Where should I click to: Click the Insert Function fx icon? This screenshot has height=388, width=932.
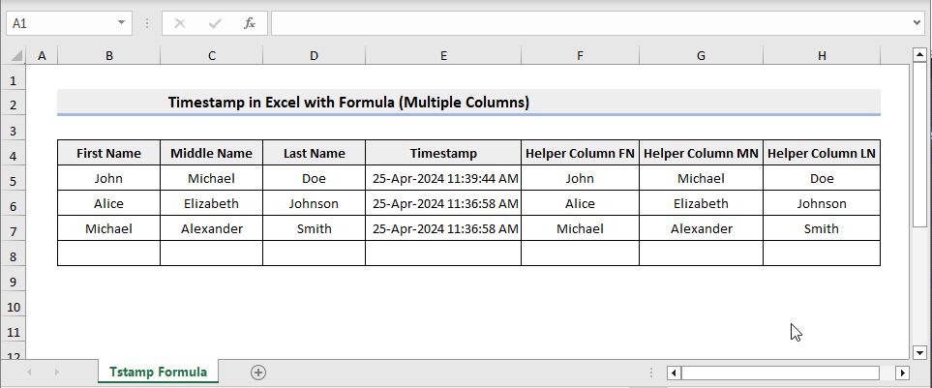tap(250, 22)
